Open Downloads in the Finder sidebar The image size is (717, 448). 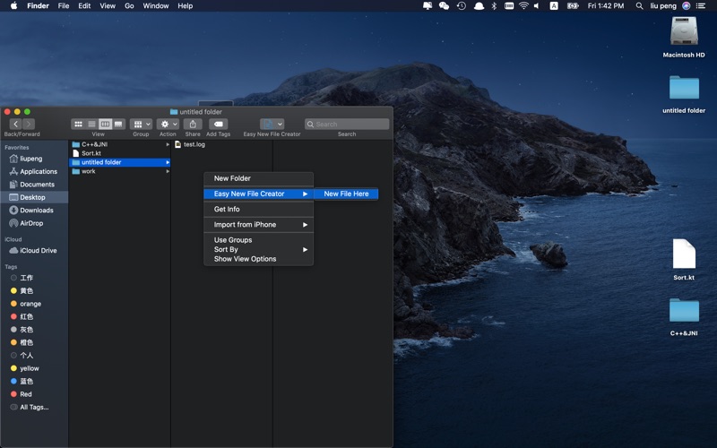37,210
